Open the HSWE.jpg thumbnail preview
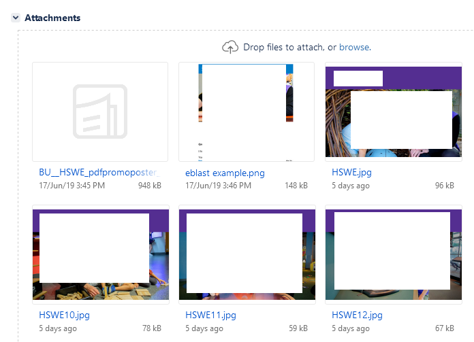 point(393,112)
